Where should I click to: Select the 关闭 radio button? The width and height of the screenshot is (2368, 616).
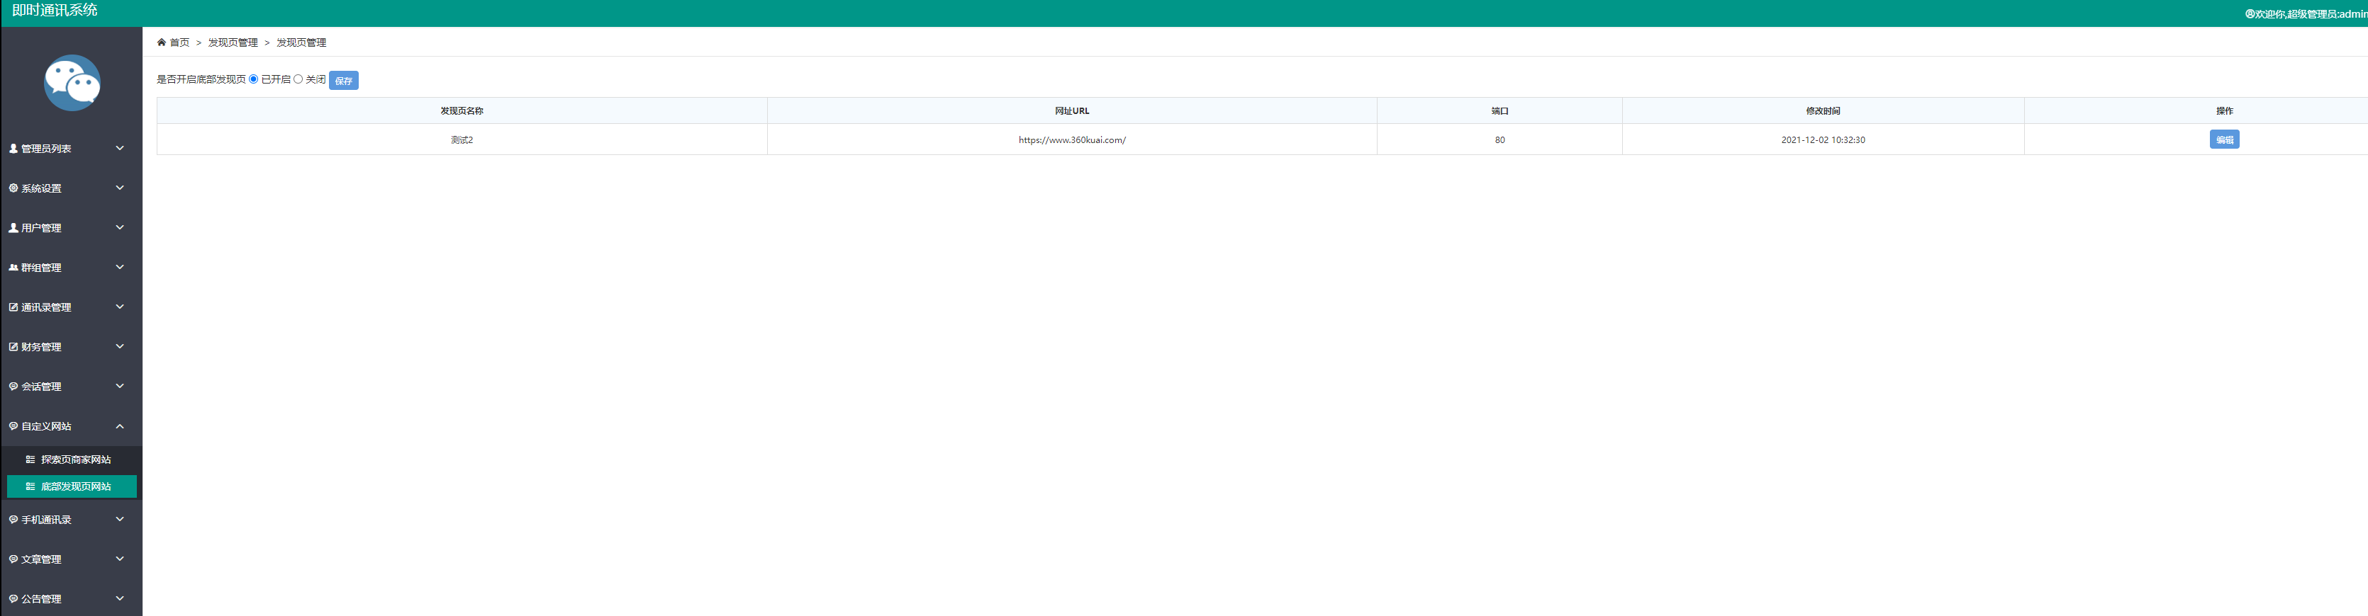click(298, 79)
